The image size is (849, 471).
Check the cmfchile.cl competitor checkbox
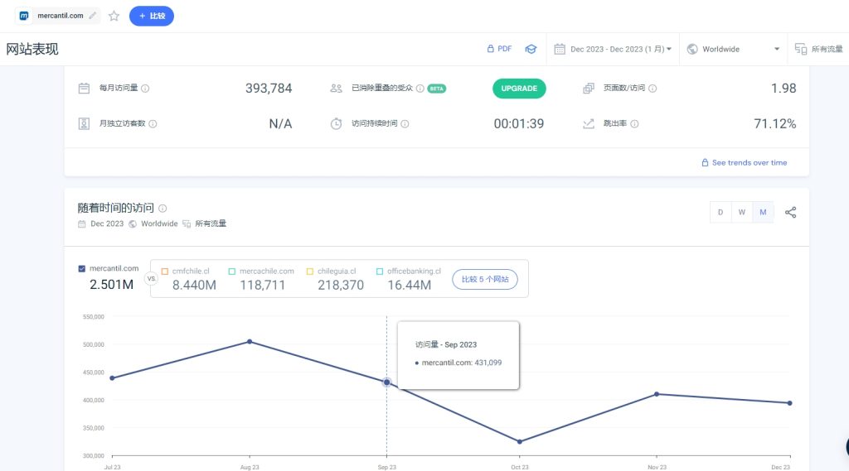point(165,272)
